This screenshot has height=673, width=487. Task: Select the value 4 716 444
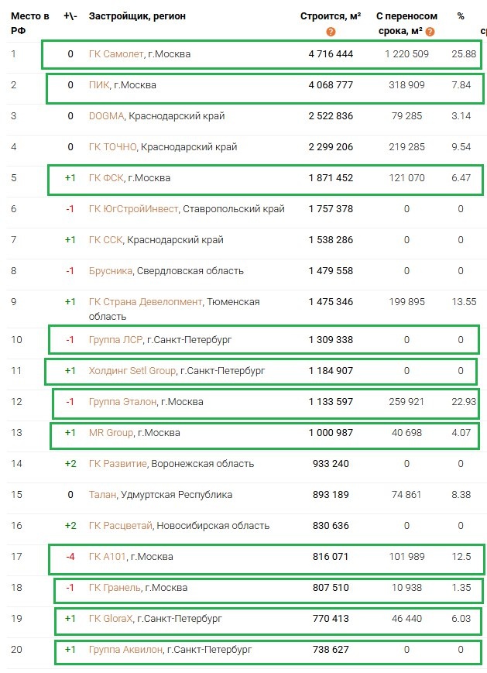331,54
